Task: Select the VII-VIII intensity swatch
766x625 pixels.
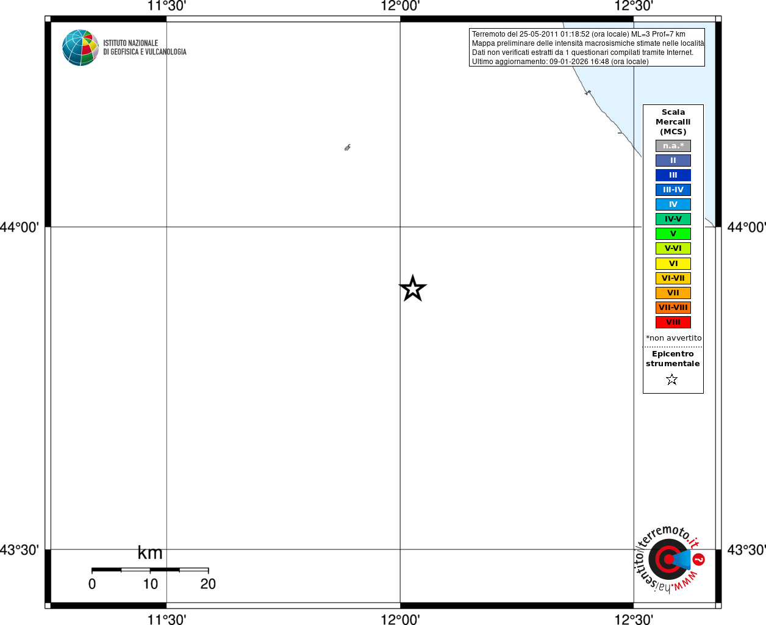Action: (673, 308)
